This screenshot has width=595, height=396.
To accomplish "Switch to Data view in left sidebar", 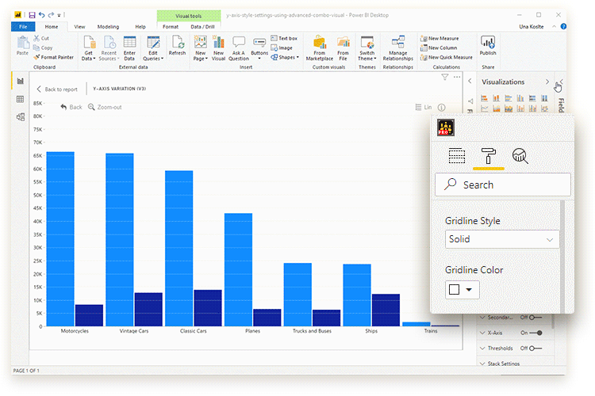I will (21, 99).
